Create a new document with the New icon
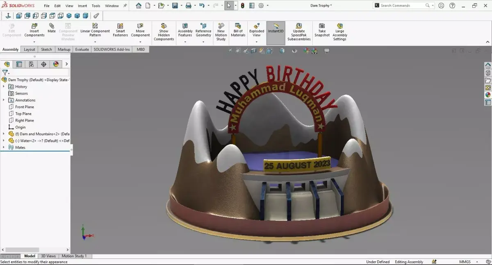Screen dimensions: 492x265 pyautogui.click(x=148, y=6)
